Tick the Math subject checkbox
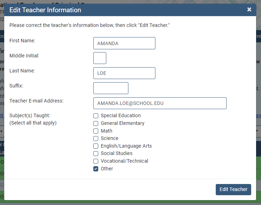Image resolution: width=261 pixels, height=205 pixels. [x=96, y=131]
